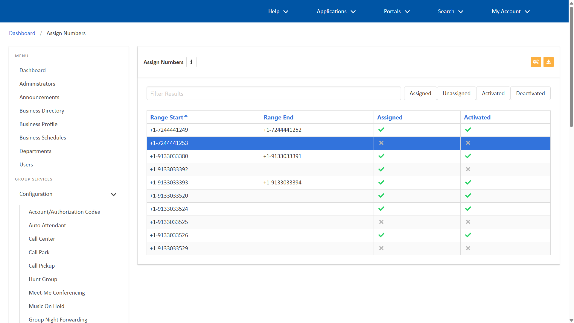Open Business Directory from the menu

click(x=42, y=111)
